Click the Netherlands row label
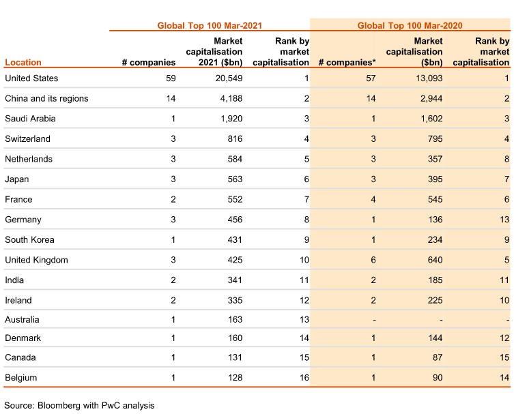 point(29,159)
